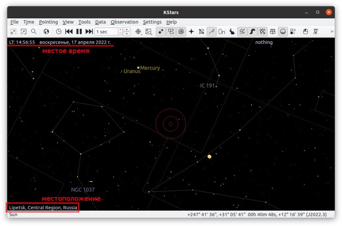Open the Observation menu
342x226 pixels.
124,22
